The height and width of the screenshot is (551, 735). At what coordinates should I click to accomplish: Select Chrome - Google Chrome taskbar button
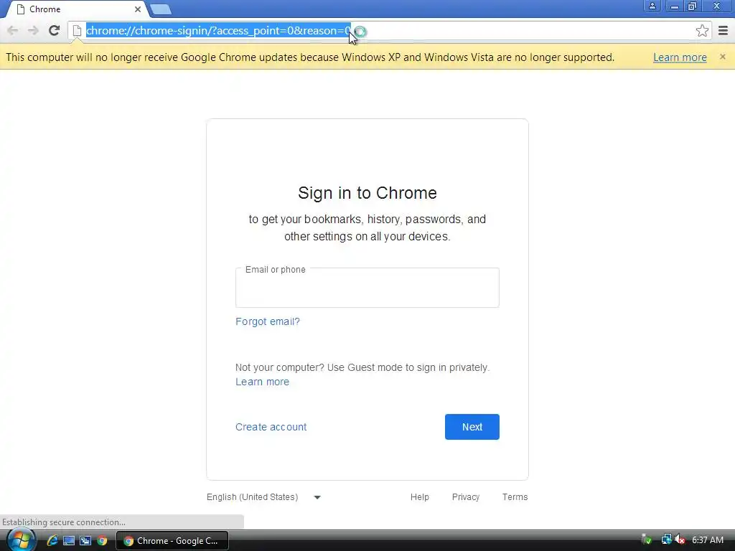tap(172, 541)
